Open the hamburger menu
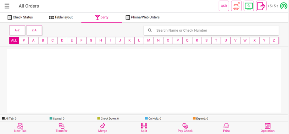This screenshot has height=134, width=289. (7, 6)
